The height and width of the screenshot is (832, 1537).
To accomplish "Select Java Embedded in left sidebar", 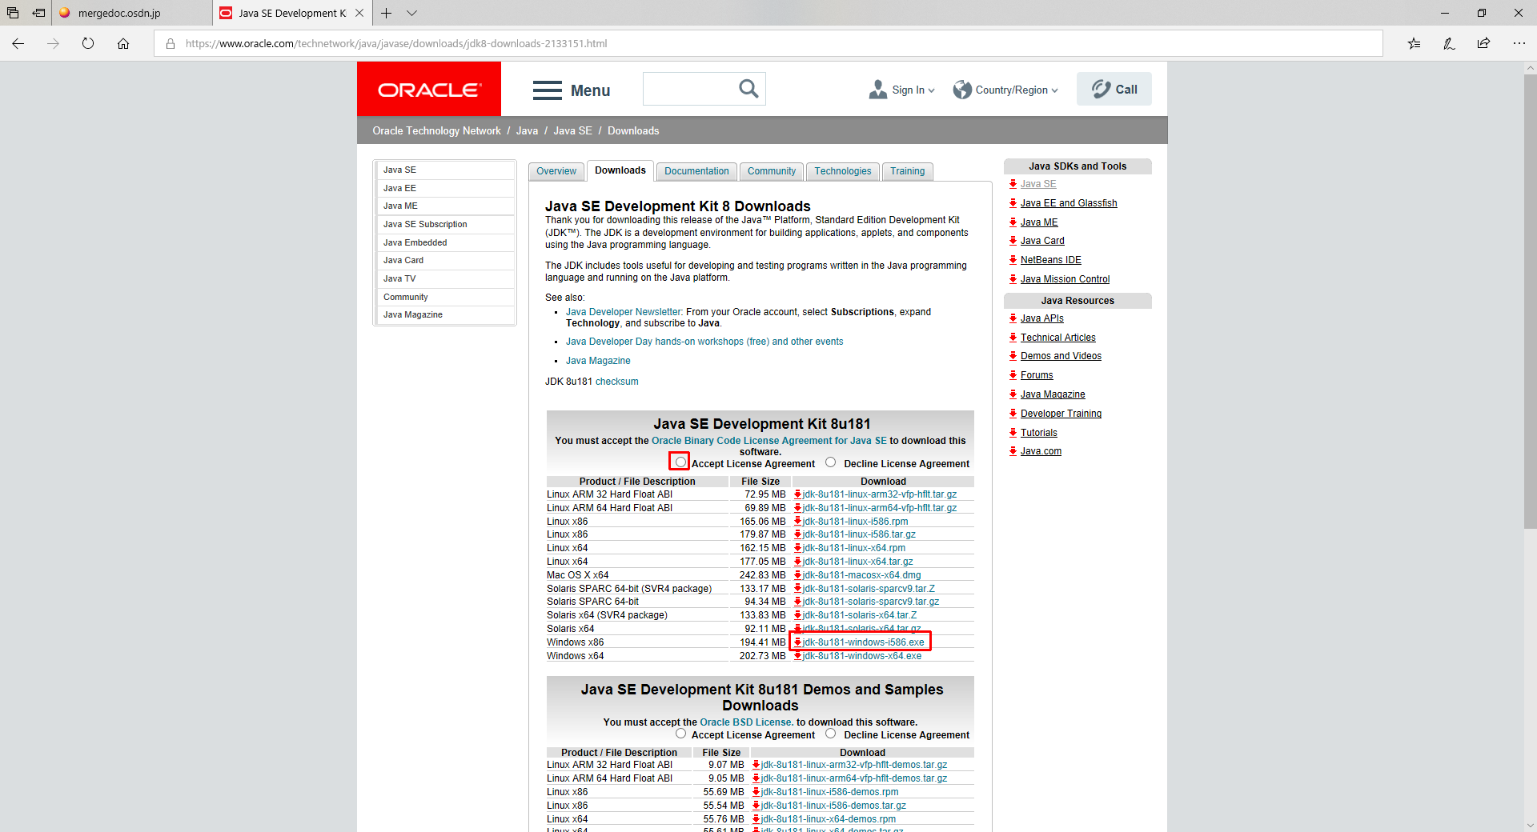I will tap(445, 242).
